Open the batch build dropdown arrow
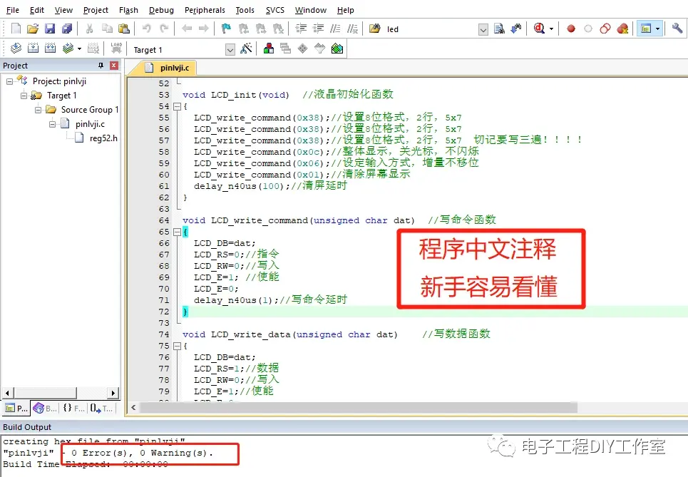 (79, 48)
